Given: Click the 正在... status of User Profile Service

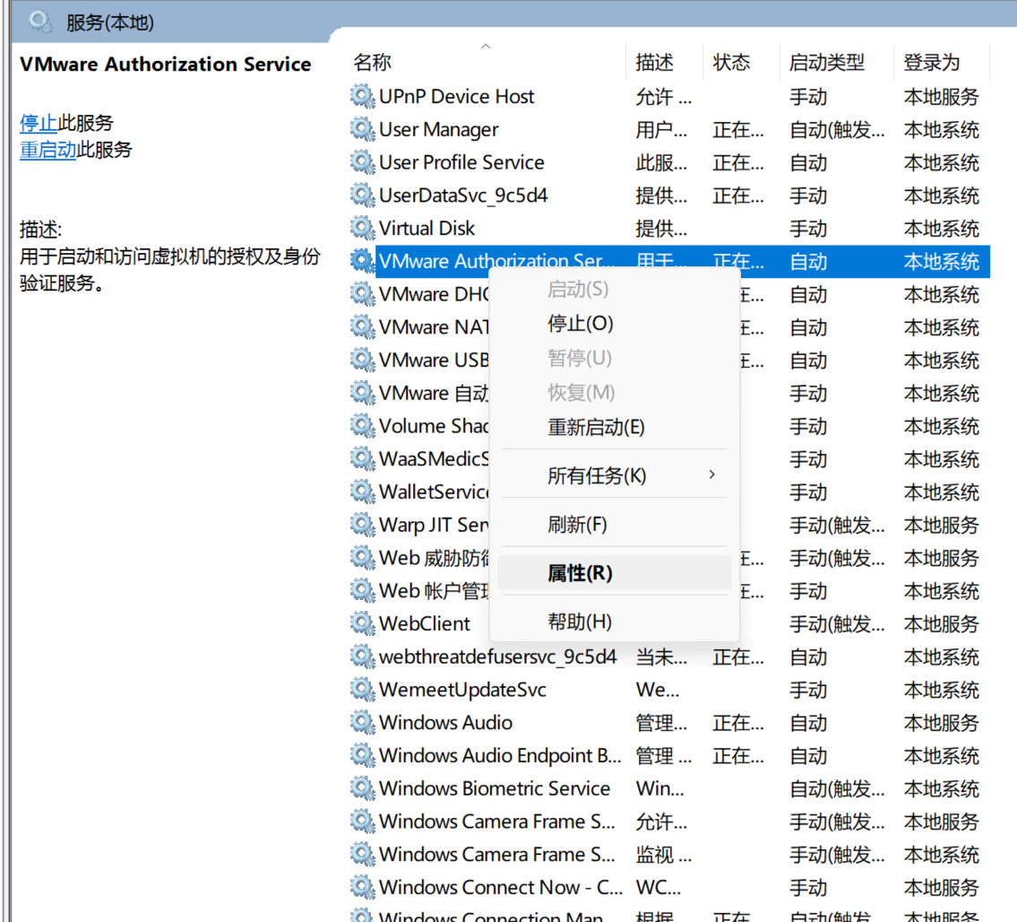Looking at the screenshot, I should point(738,163).
